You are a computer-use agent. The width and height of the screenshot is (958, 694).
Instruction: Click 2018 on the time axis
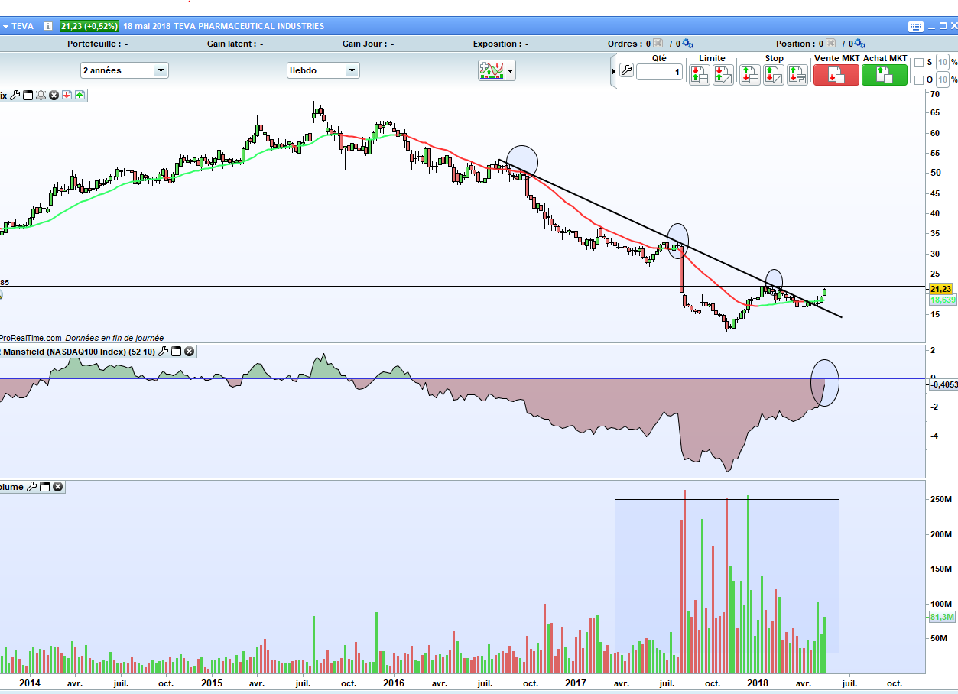(x=758, y=683)
